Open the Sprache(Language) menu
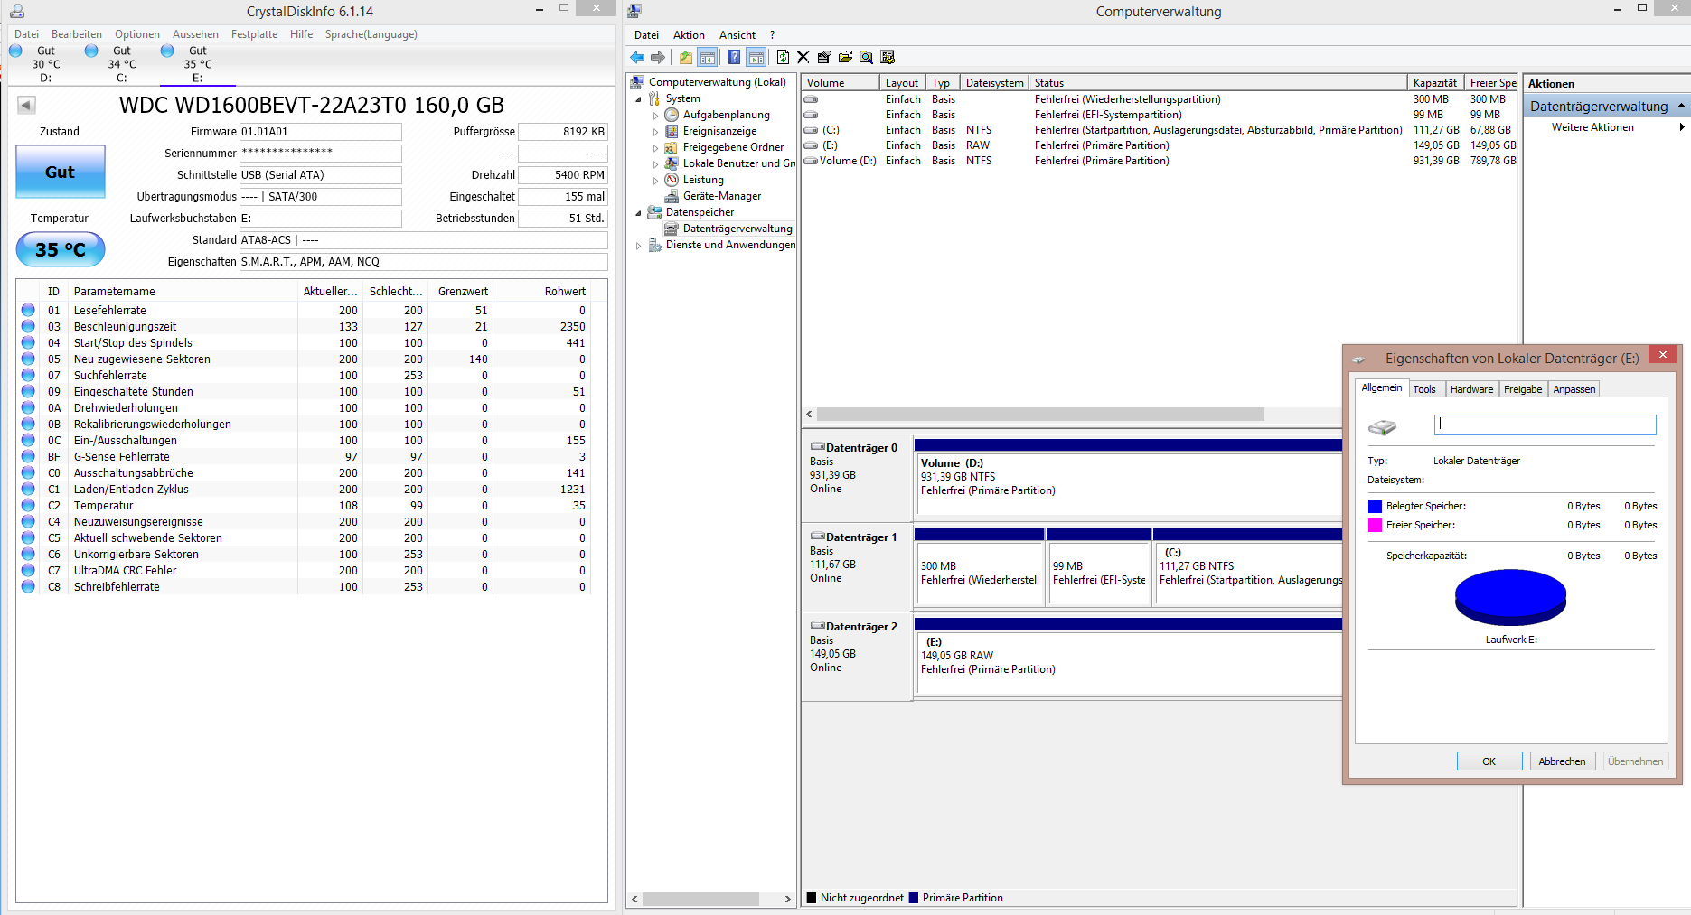Image resolution: width=1691 pixels, height=915 pixels. click(x=371, y=34)
